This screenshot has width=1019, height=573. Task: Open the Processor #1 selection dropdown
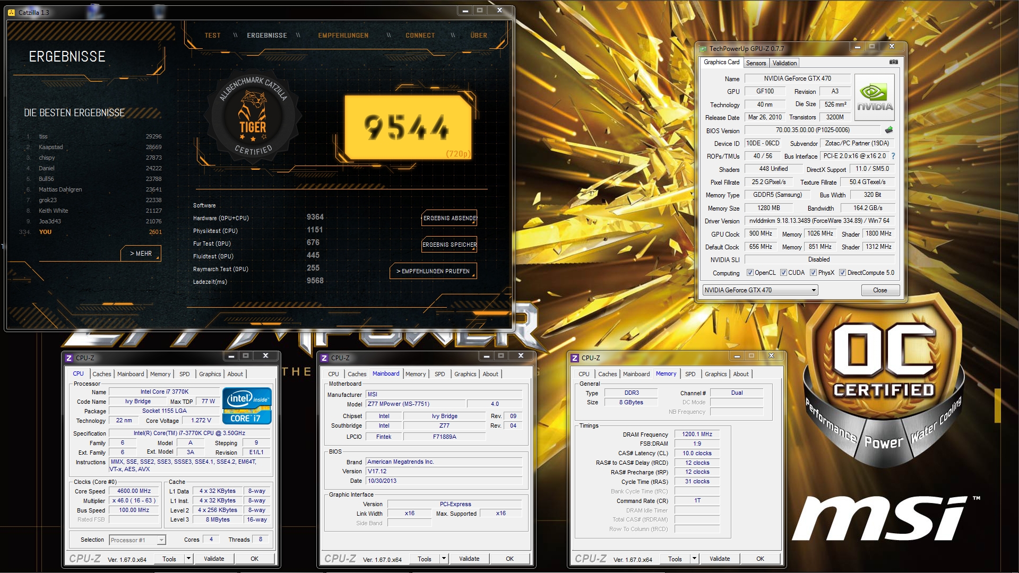(x=137, y=540)
